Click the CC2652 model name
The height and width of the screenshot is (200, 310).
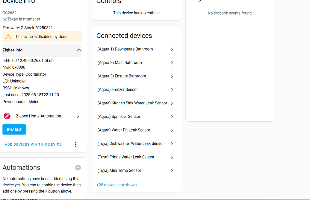pos(10,13)
